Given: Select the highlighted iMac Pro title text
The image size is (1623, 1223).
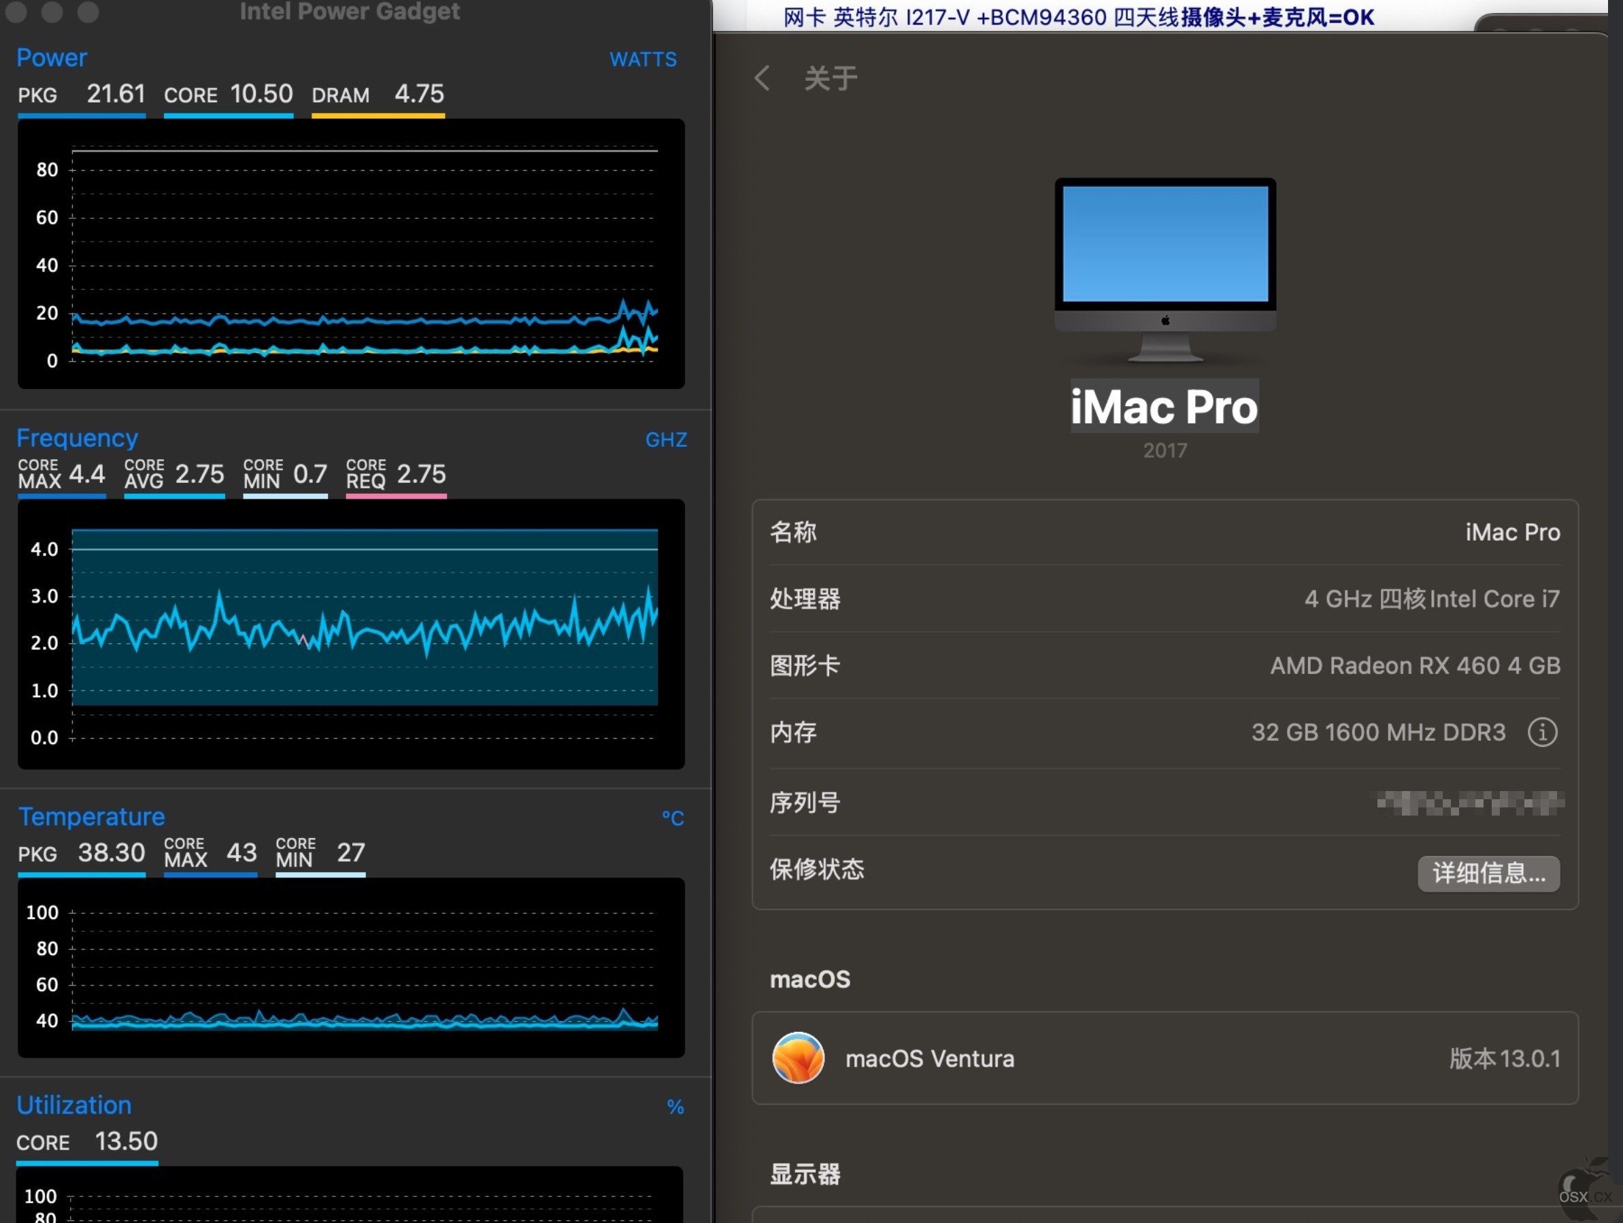Looking at the screenshot, I should pos(1165,405).
